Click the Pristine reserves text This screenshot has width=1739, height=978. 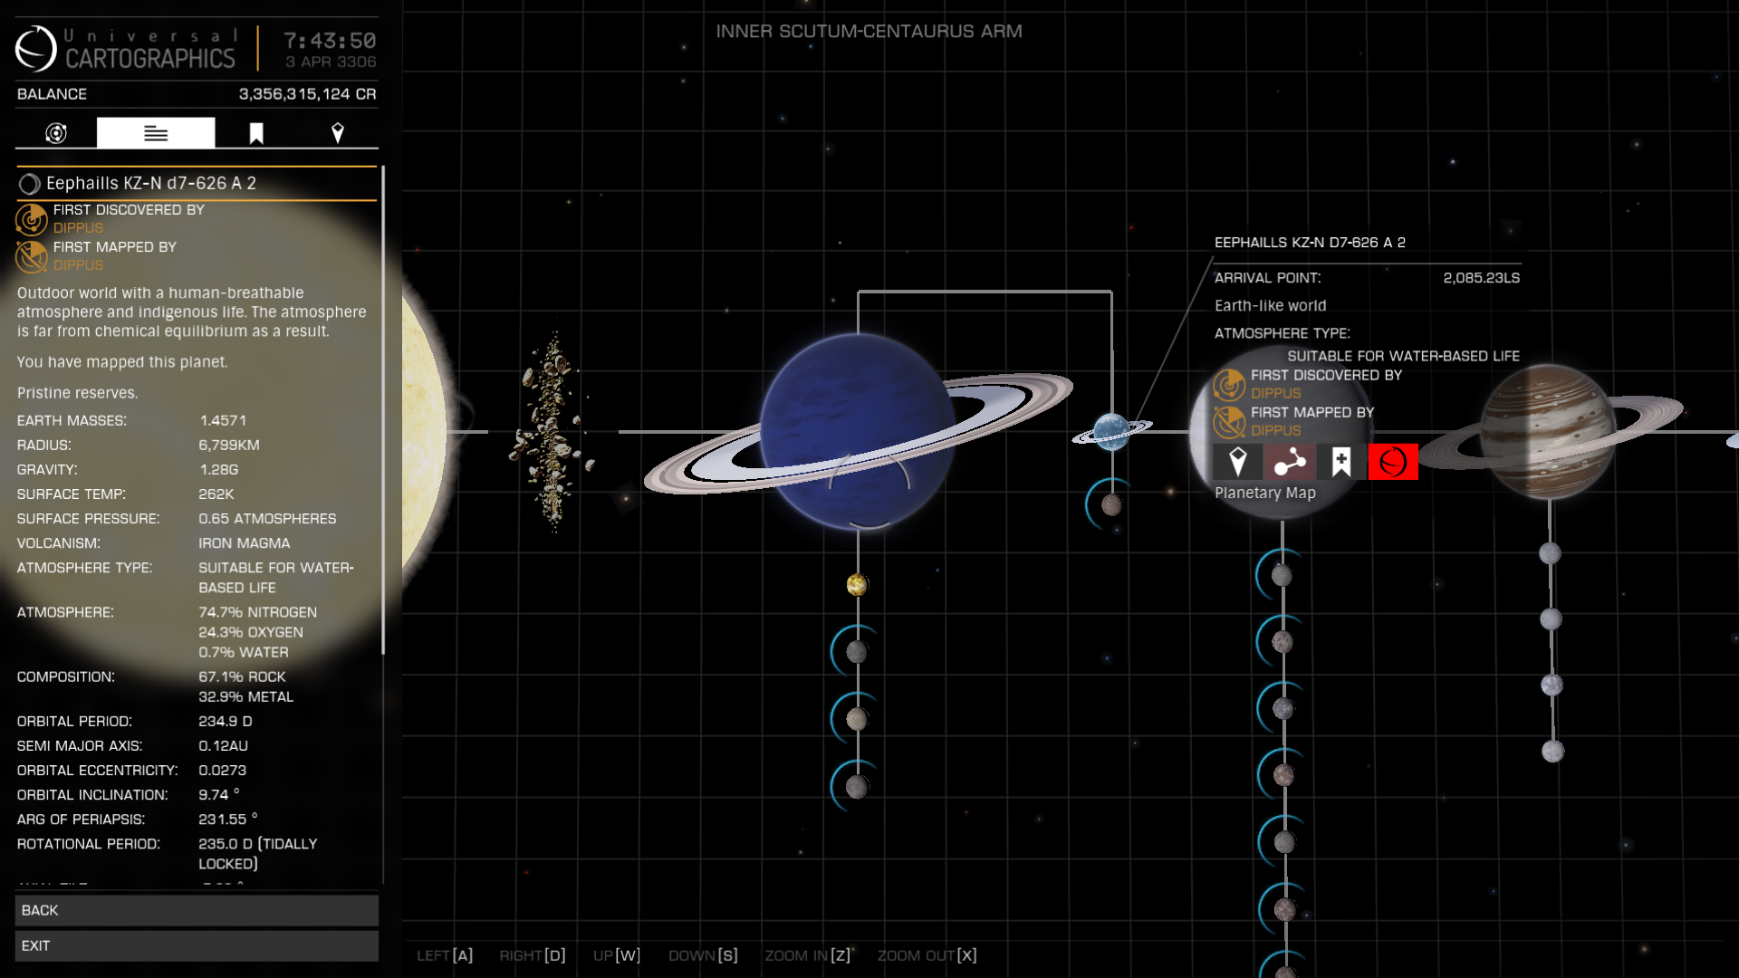[78, 393]
